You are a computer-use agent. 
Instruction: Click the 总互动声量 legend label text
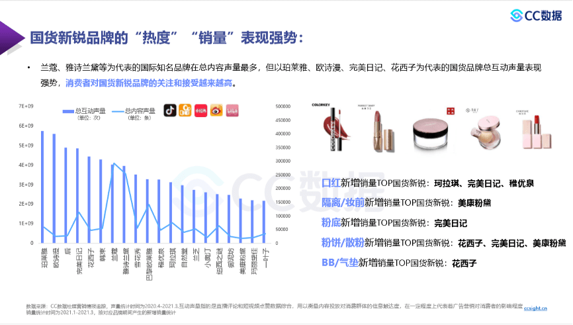[x=90, y=111]
